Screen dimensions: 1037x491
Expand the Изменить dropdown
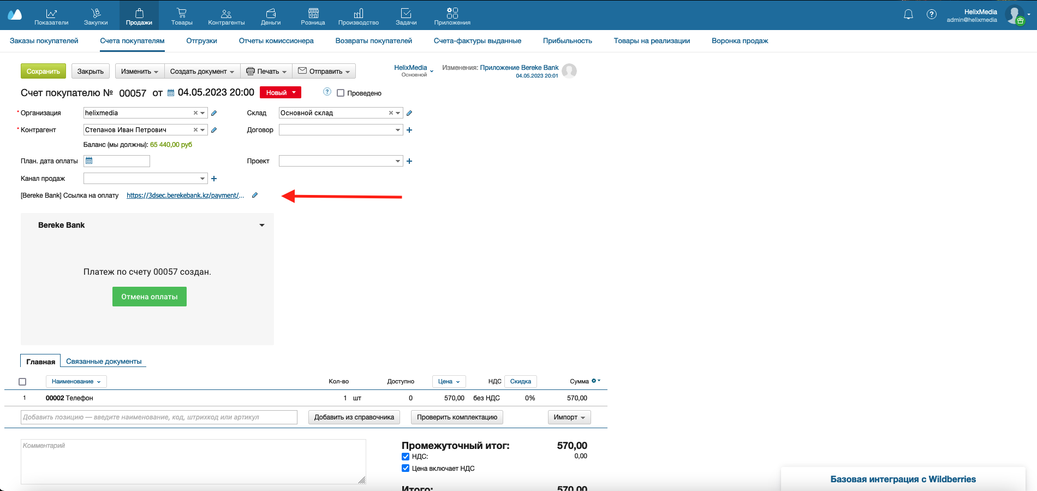click(x=140, y=72)
